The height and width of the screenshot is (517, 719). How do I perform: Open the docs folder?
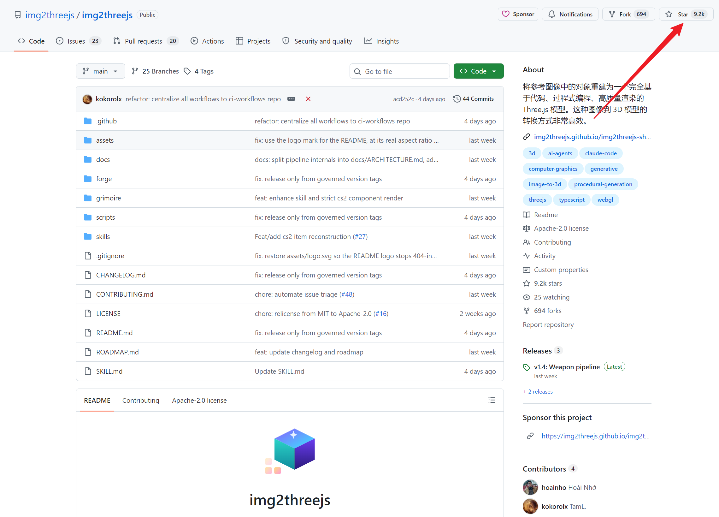click(103, 159)
